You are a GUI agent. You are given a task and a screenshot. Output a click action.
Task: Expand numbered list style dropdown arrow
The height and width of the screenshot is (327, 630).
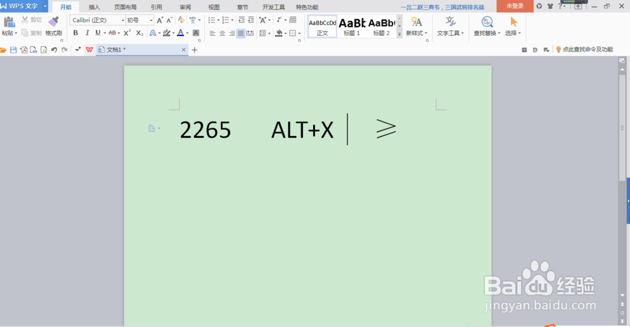(232, 20)
